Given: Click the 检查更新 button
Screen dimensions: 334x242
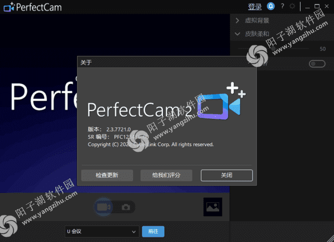Looking at the screenshot, I should (x=107, y=175).
